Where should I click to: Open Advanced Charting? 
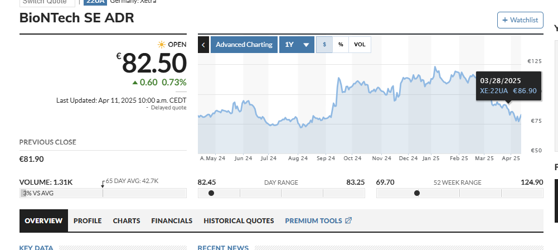pyautogui.click(x=244, y=45)
